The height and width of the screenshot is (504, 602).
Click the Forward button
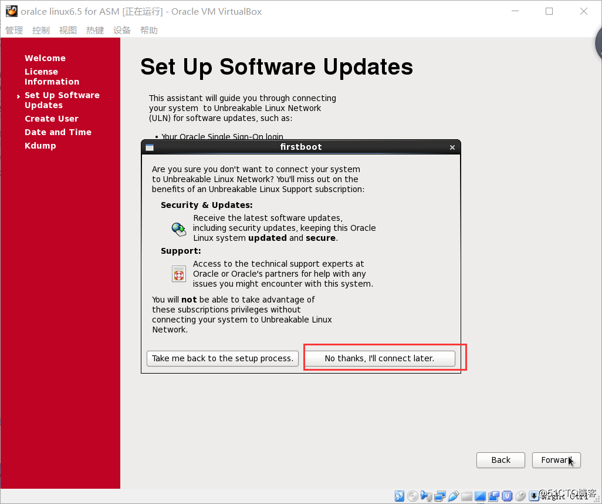click(556, 460)
